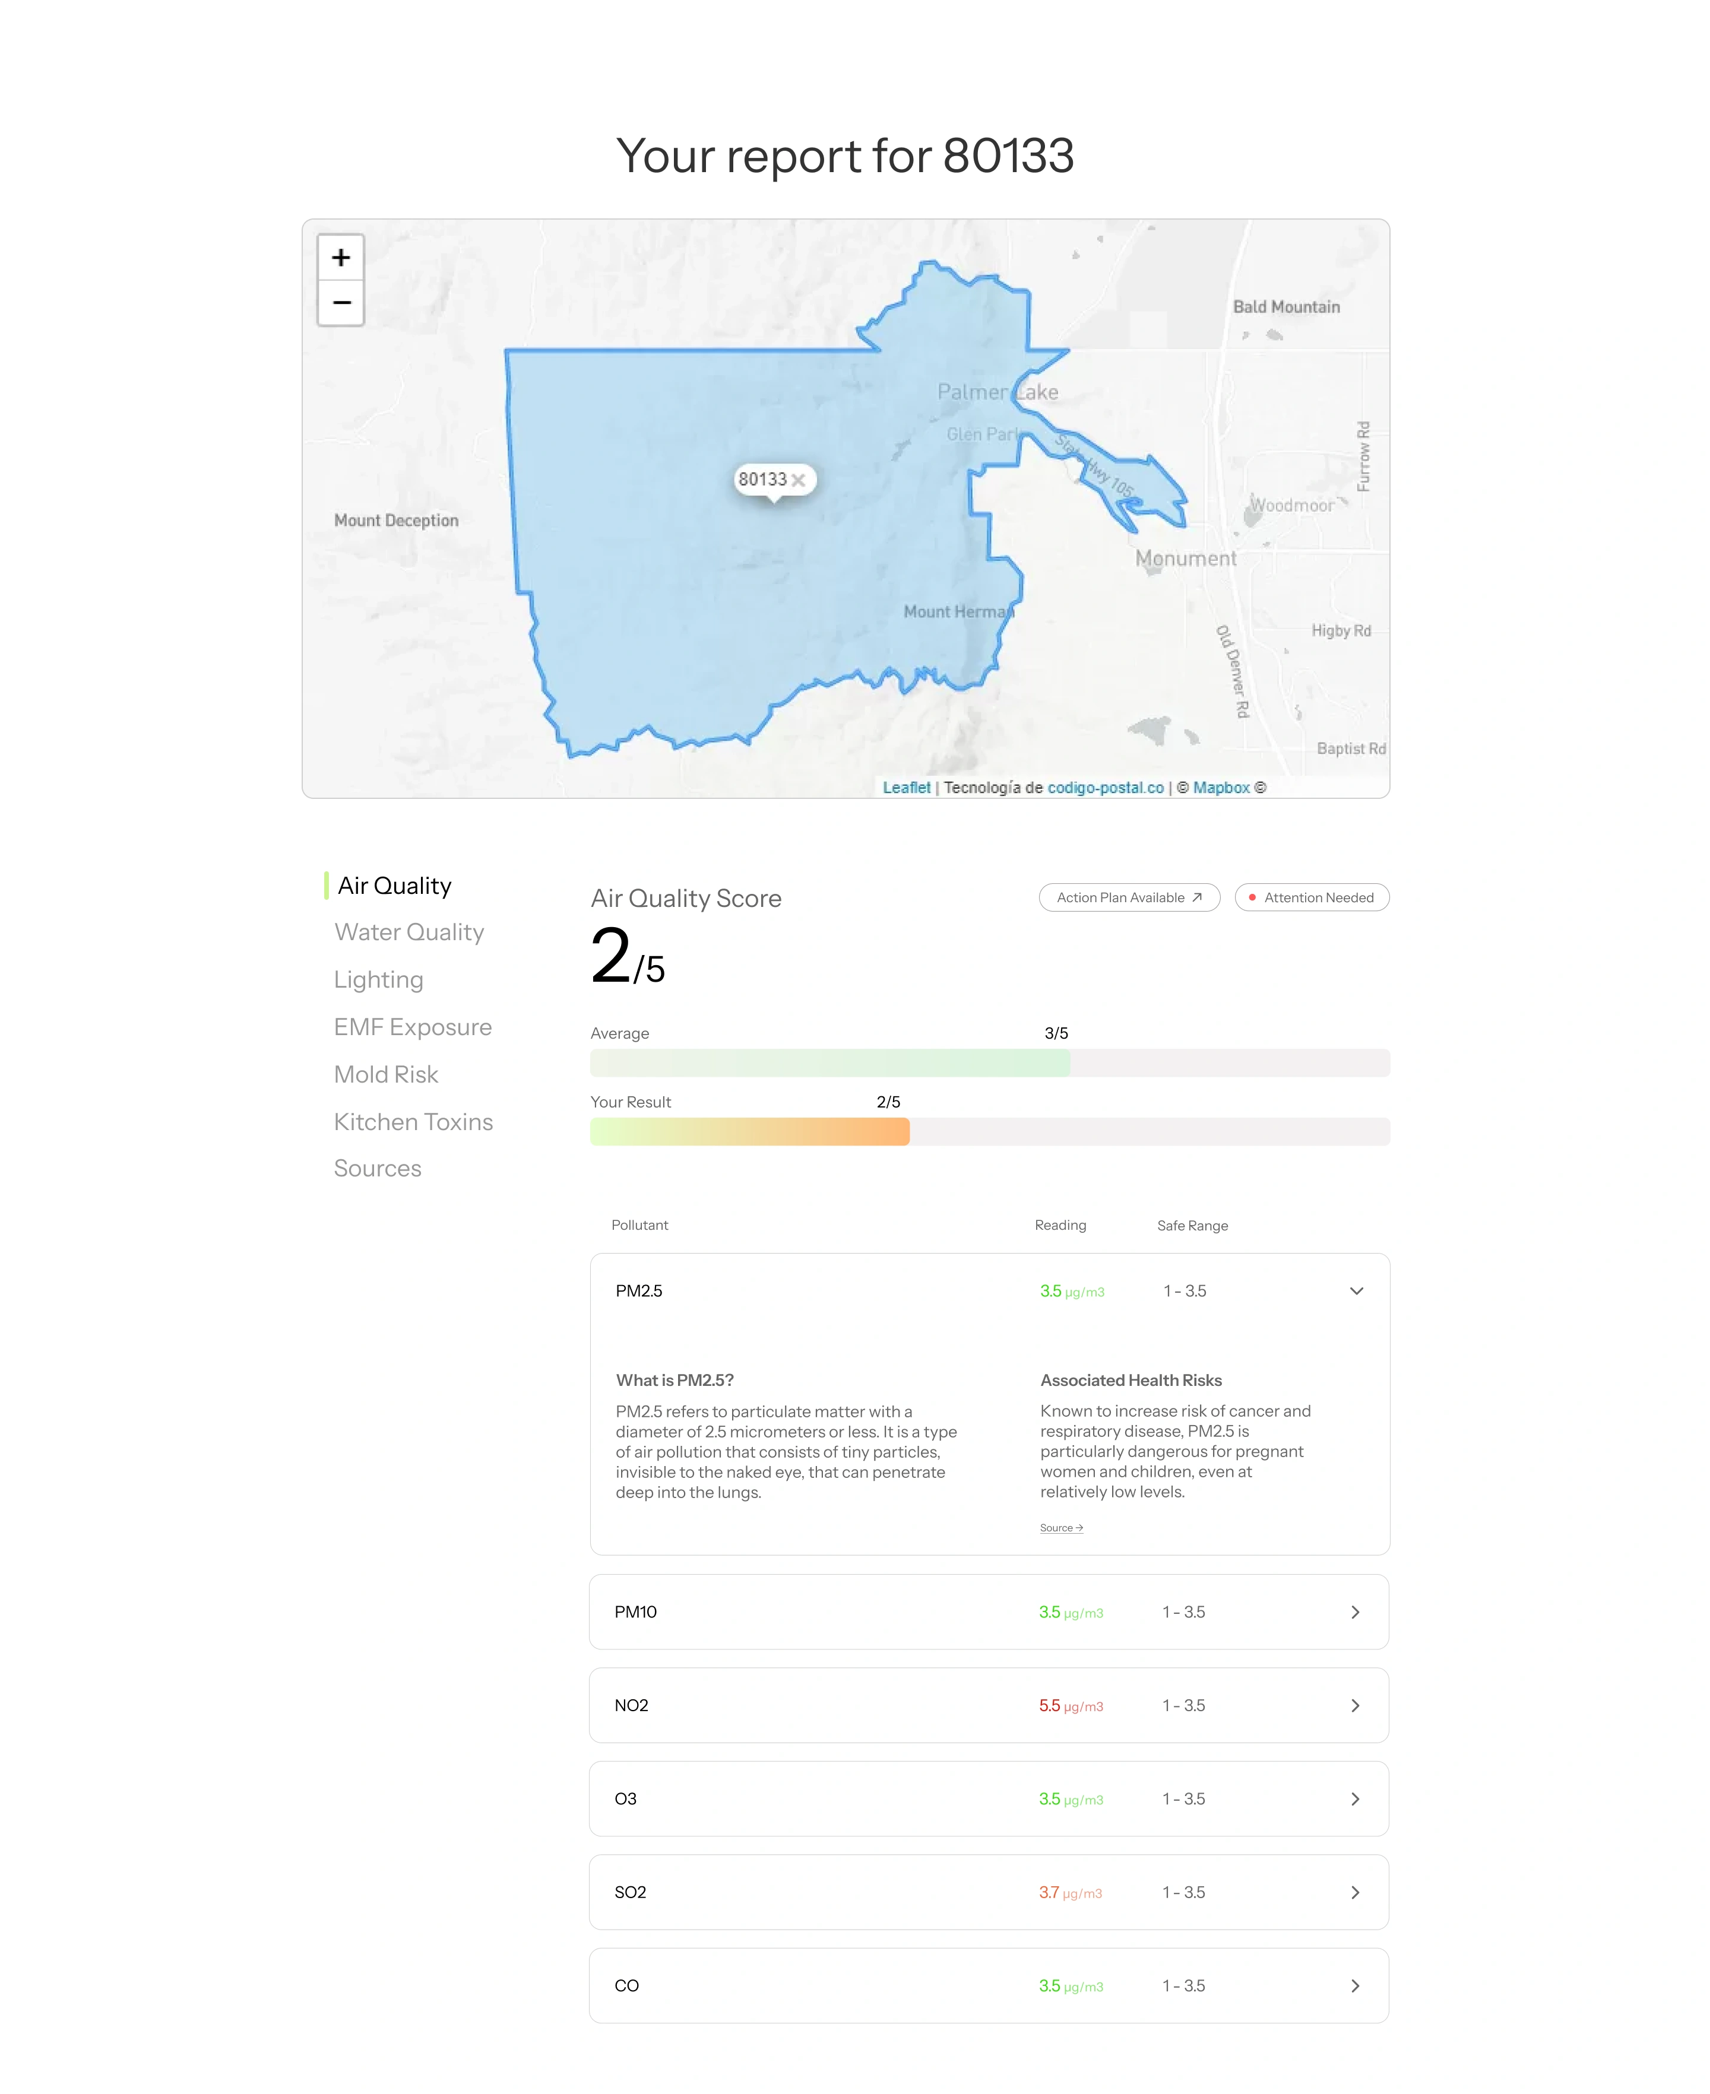Viewport: 1710px width, 2094px height.
Task: Open the Leaflet attribution link
Action: (905, 788)
